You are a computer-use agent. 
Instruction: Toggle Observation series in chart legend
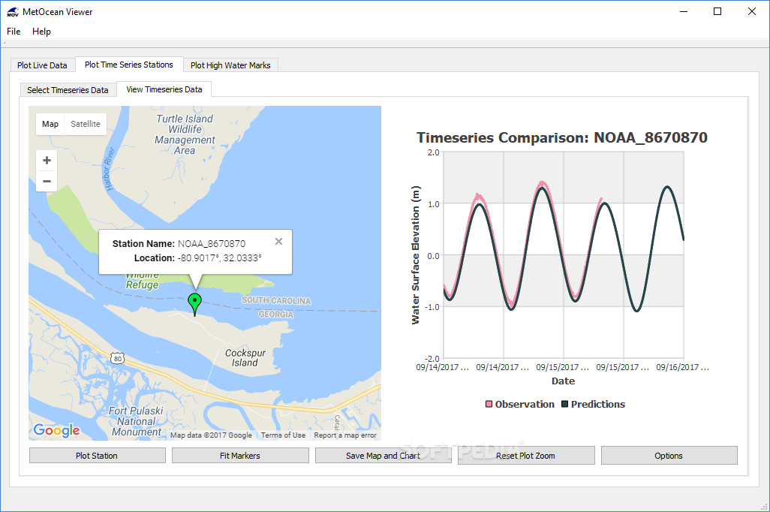click(519, 404)
